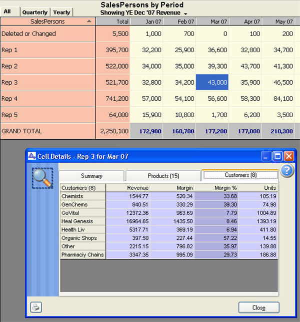The height and width of the screenshot is (322, 300).
Task: Click the blue help question mark icon
Action: [x=286, y=171]
